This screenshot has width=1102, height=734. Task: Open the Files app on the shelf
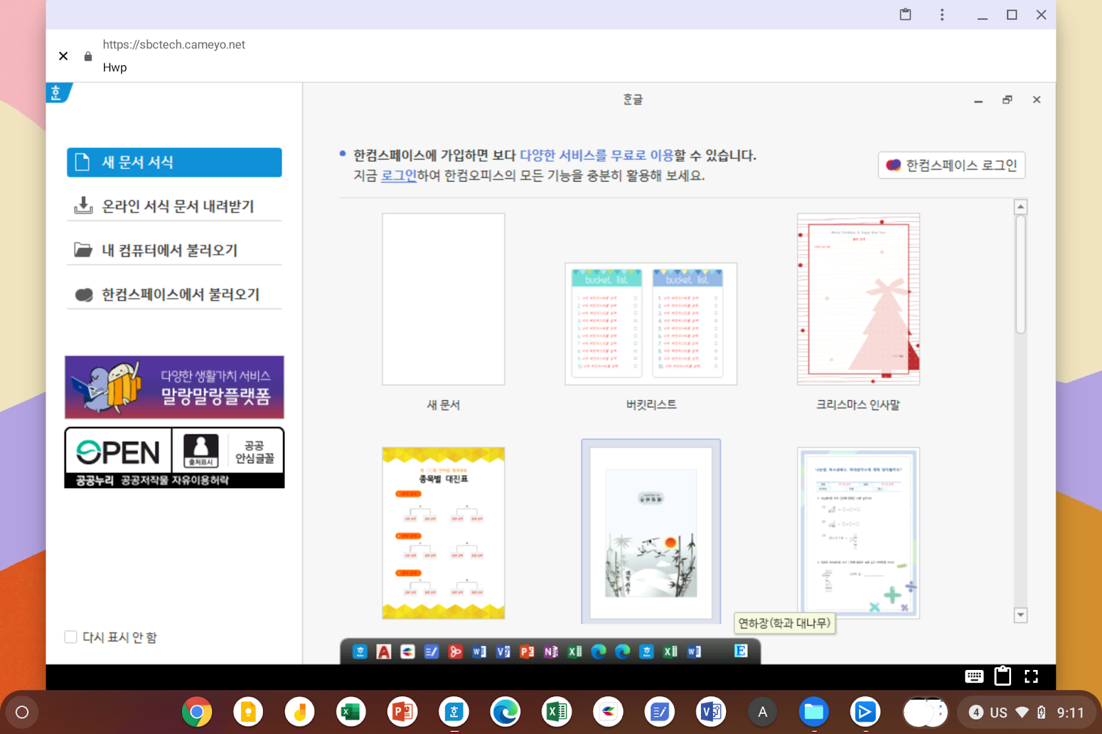click(x=813, y=712)
